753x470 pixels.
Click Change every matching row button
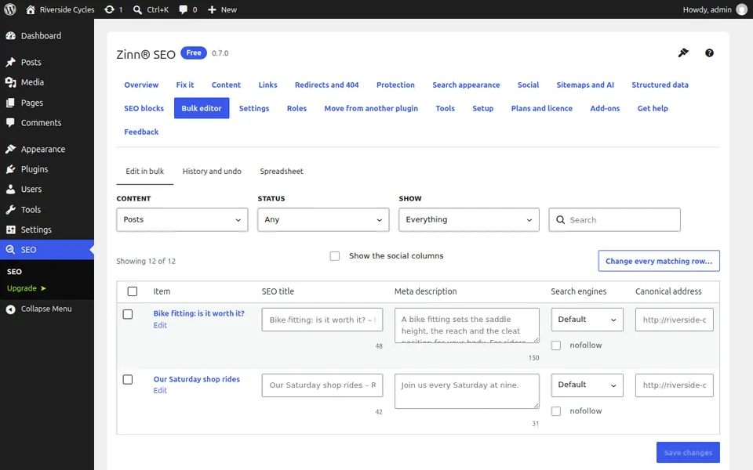pyautogui.click(x=659, y=261)
